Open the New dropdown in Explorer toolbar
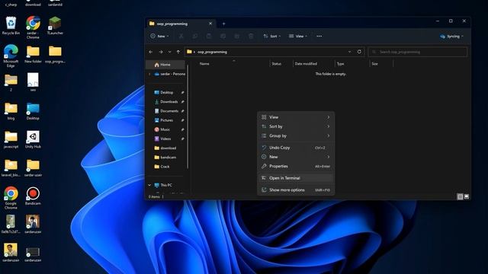488x274 pixels. 159,37
